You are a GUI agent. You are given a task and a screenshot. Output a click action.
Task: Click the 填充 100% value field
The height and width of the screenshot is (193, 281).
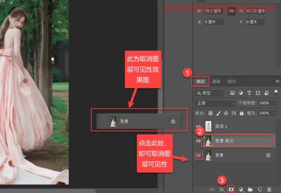(x=264, y=113)
